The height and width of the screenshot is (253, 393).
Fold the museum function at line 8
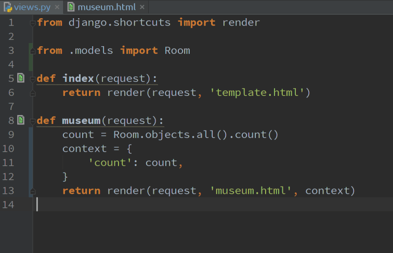tap(33, 121)
